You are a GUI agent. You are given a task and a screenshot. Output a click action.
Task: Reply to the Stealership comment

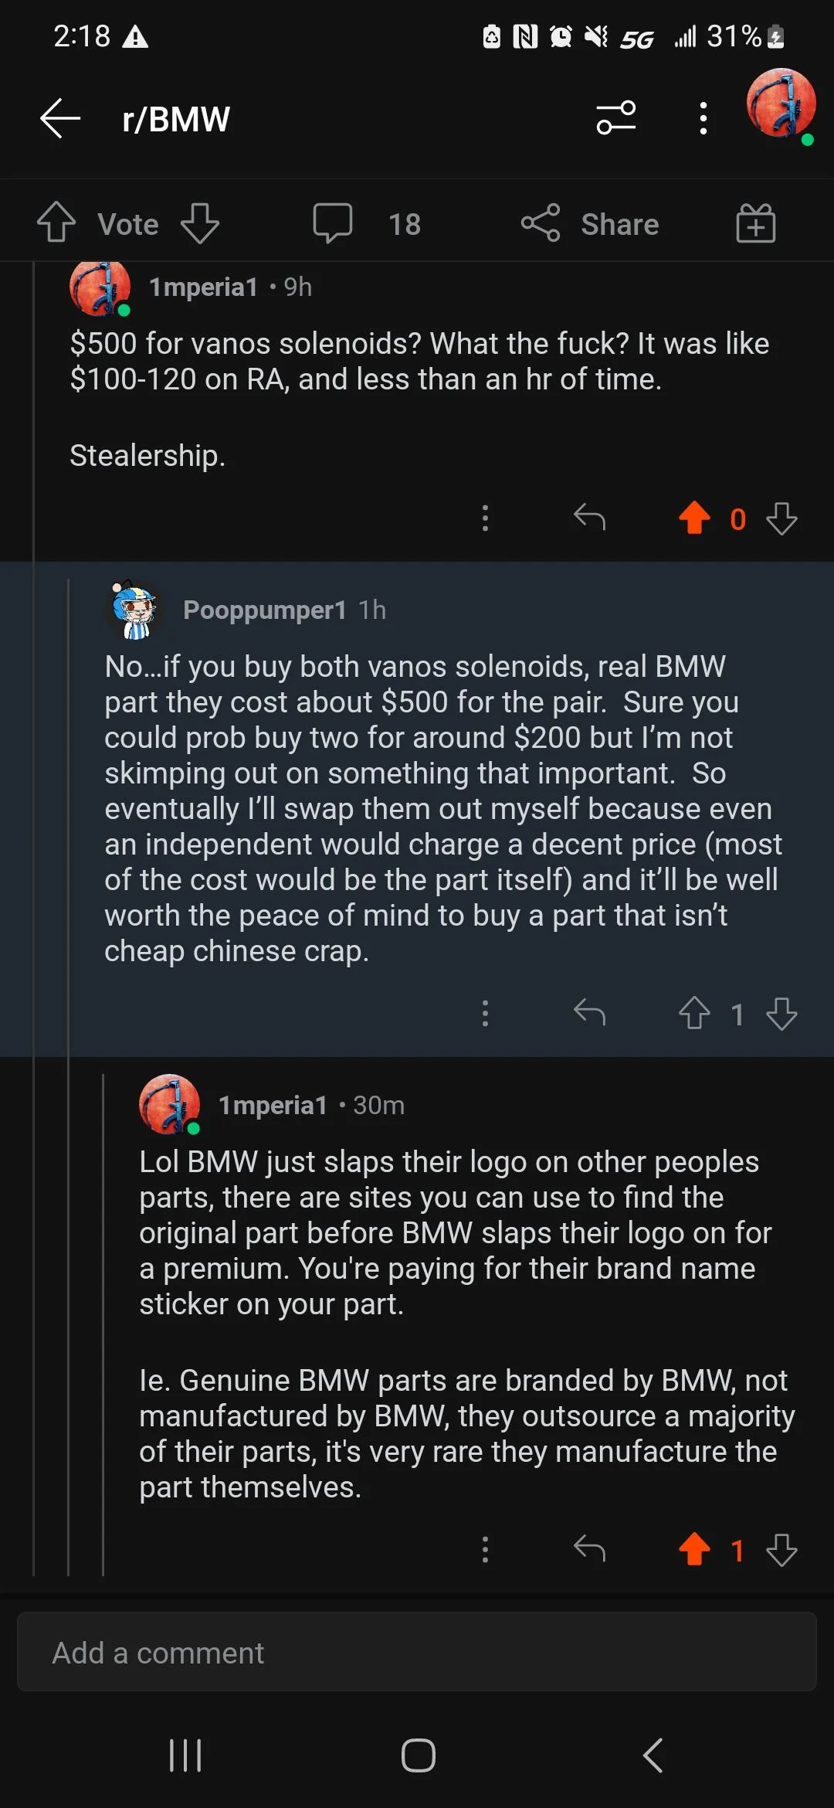[589, 517]
